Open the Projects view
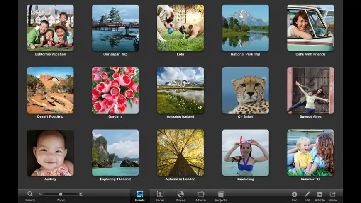 pyautogui.click(x=221, y=194)
